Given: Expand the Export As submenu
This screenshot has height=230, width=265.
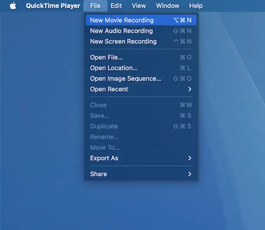Looking at the screenshot, I should point(141,158).
